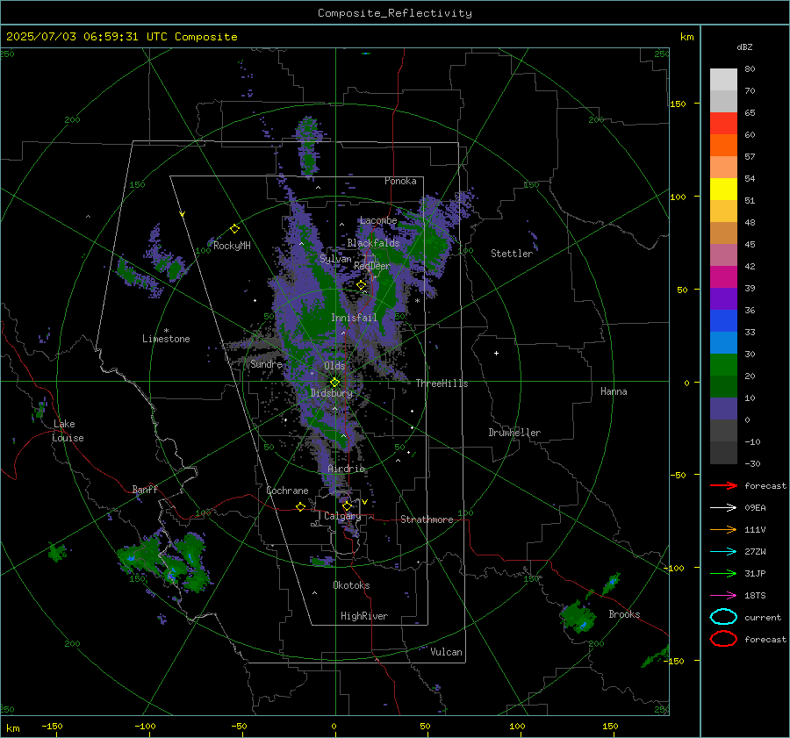The image size is (790, 738).
Task: Click the yellow diamond marker near Cochrane
Action: 301,507
